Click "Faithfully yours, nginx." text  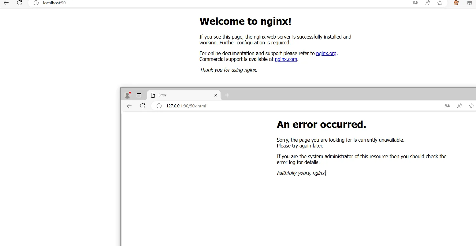coord(301,173)
